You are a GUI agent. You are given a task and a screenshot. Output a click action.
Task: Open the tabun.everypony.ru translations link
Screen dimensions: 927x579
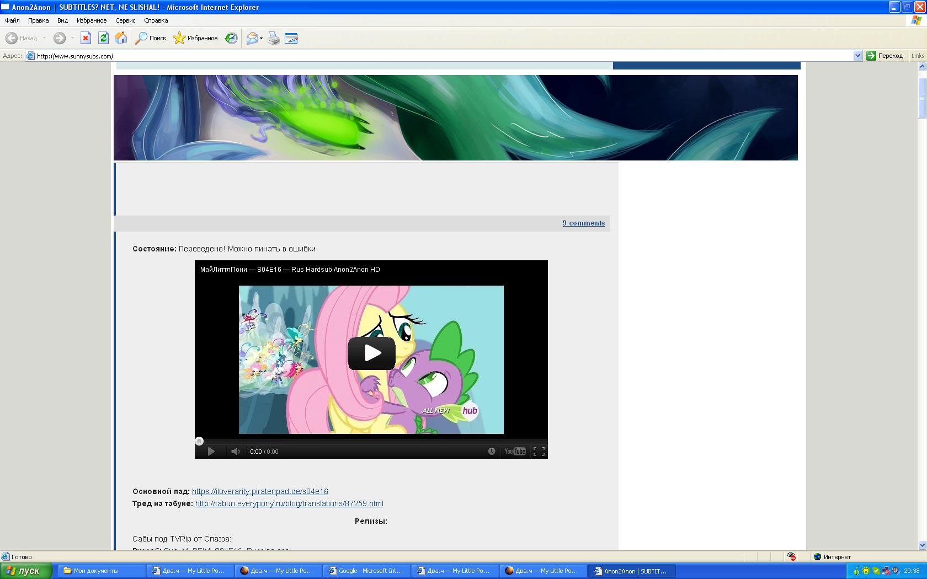click(x=289, y=503)
